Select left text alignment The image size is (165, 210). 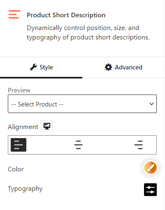pyautogui.click(x=19, y=145)
